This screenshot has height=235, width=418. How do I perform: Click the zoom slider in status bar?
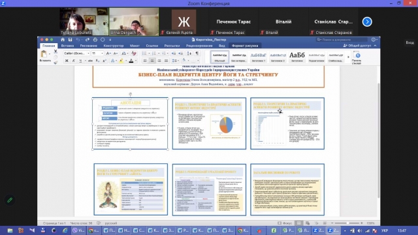(x=347, y=223)
